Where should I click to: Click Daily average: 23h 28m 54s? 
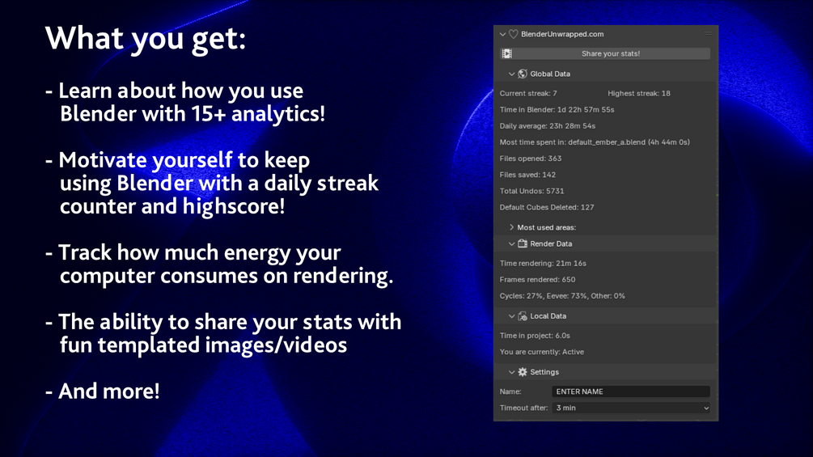[x=548, y=126]
